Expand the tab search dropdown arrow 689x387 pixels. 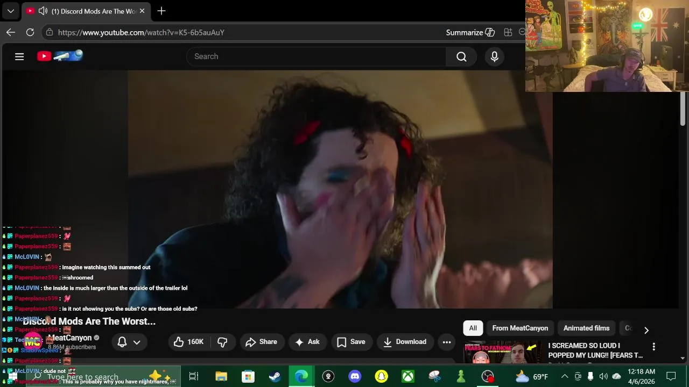11,11
